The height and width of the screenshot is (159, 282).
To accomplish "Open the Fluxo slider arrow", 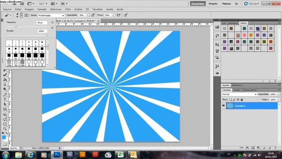I will 113,15.
